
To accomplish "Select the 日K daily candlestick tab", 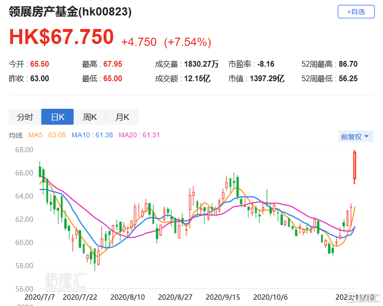I will click(x=57, y=117).
